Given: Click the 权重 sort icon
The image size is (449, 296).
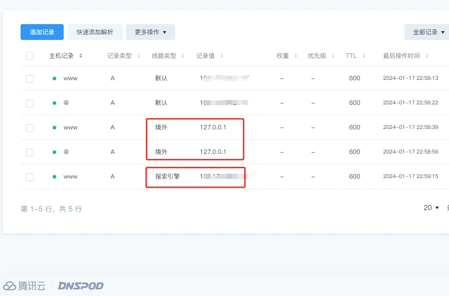Looking at the screenshot, I should tap(296, 56).
